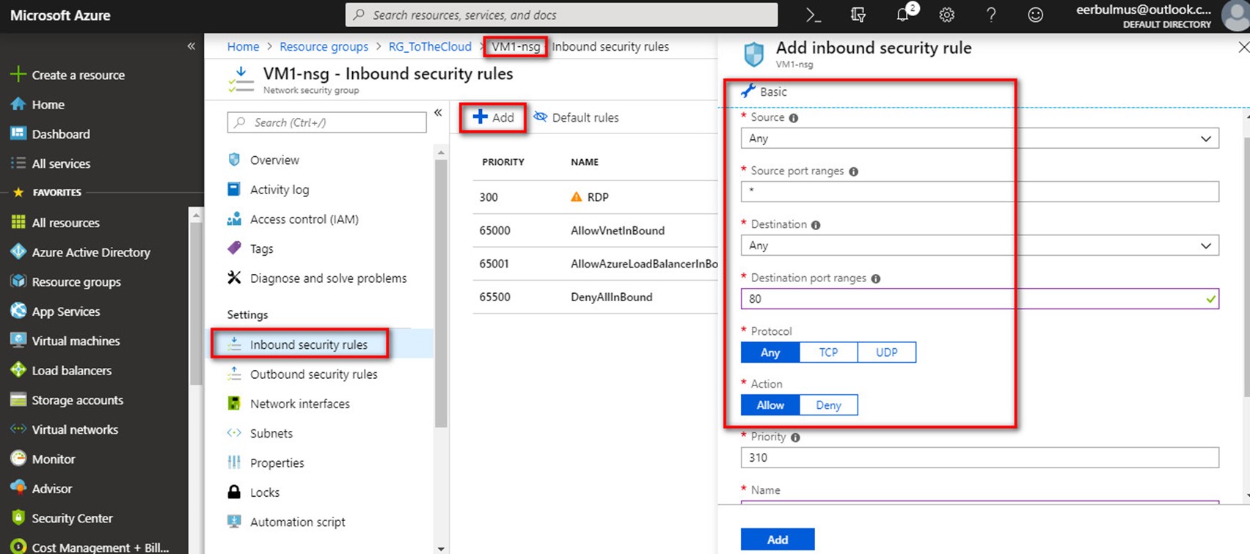The width and height of the screenshot is (1250, 554).
Task: Click the Add toolbar button
Action: pyautogui.click(x=494, y=117)
